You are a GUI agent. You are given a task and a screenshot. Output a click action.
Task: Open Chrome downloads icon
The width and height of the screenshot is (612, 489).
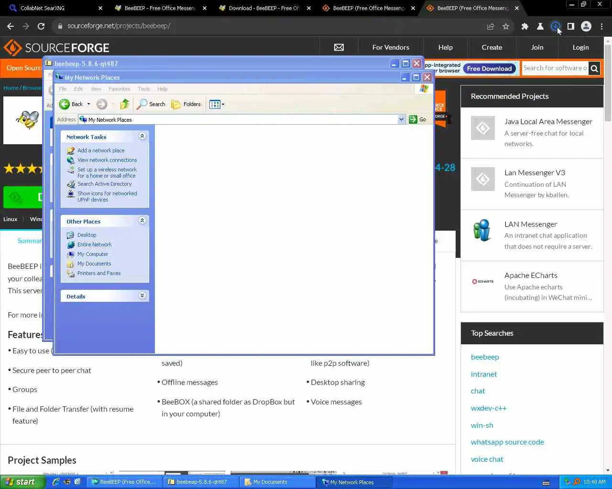(555, 26)
